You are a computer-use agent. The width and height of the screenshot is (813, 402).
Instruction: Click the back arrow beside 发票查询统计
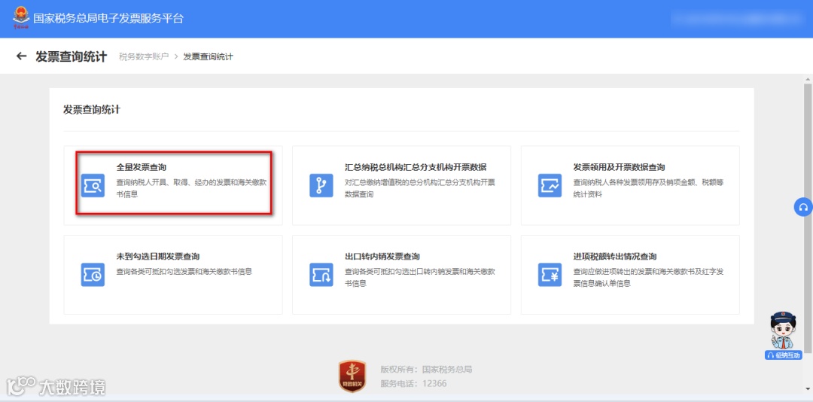point(21,56)
